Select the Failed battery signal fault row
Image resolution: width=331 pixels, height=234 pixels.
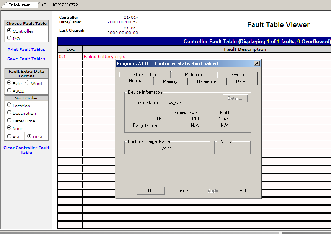(x=106, y=57)
